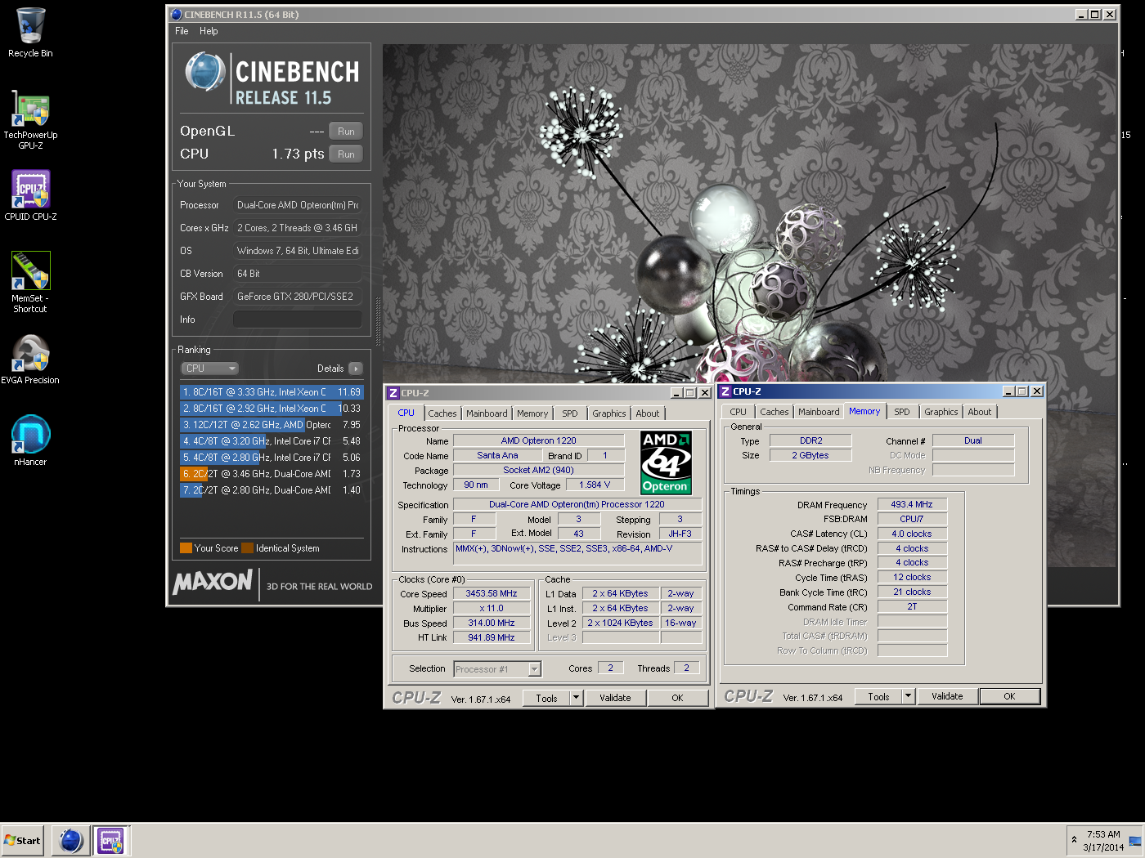Click CPU-Z icon in taskbar

click(x=110, y=840)
